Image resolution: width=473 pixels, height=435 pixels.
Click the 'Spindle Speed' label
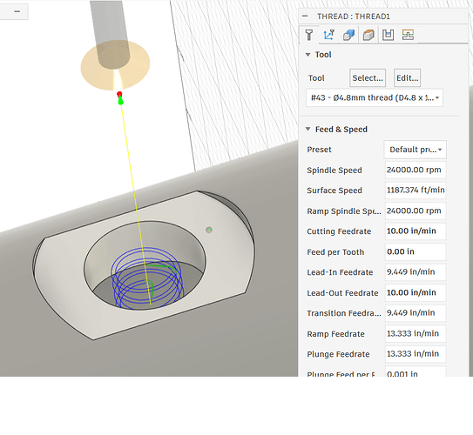tap(334, 171)
